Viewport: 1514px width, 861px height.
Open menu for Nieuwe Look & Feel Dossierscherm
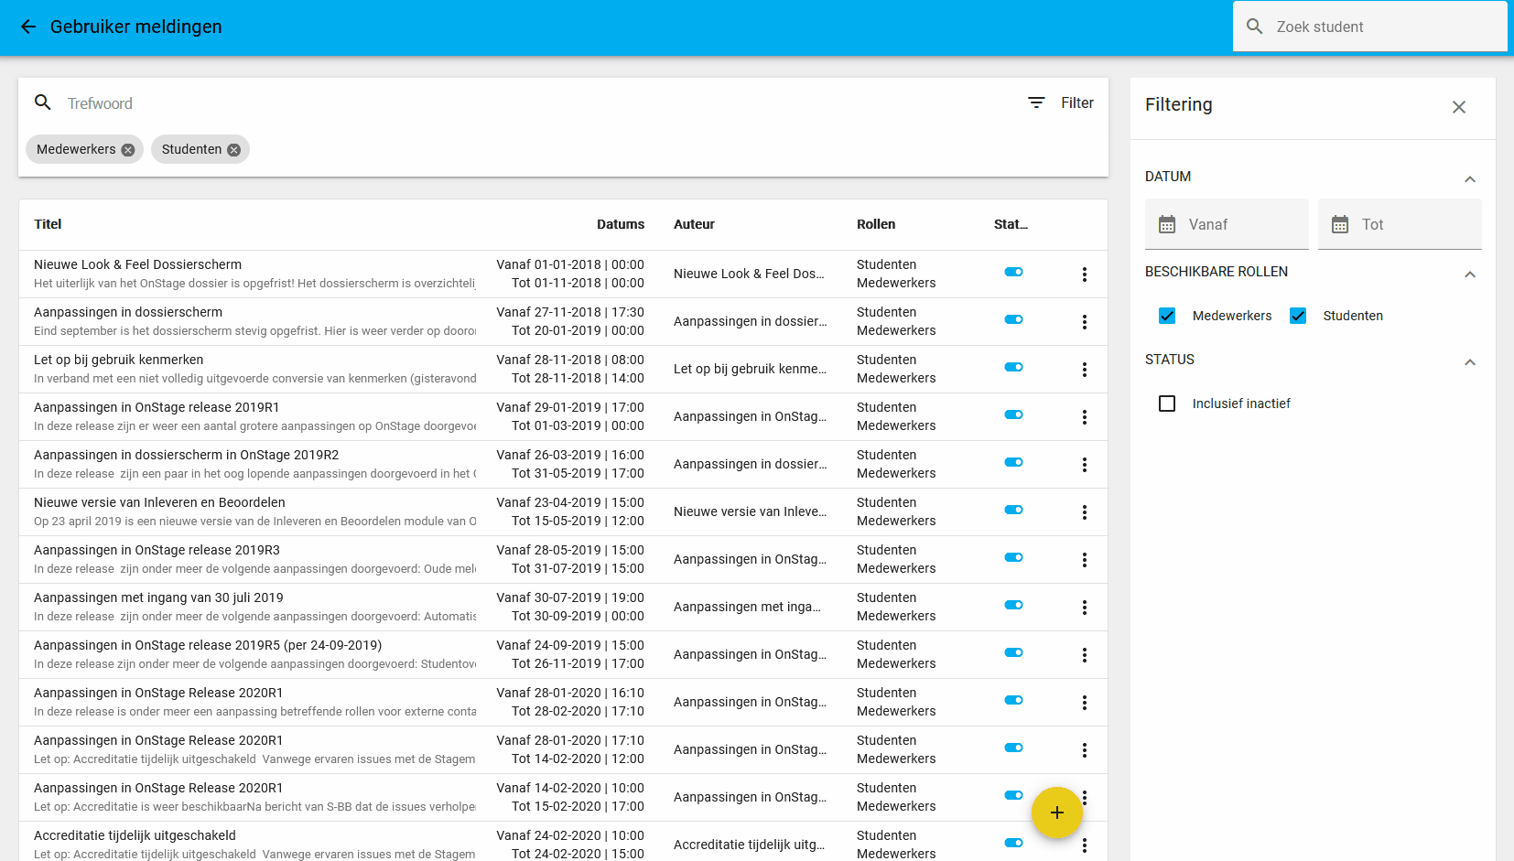click(x=1085, y=274)
